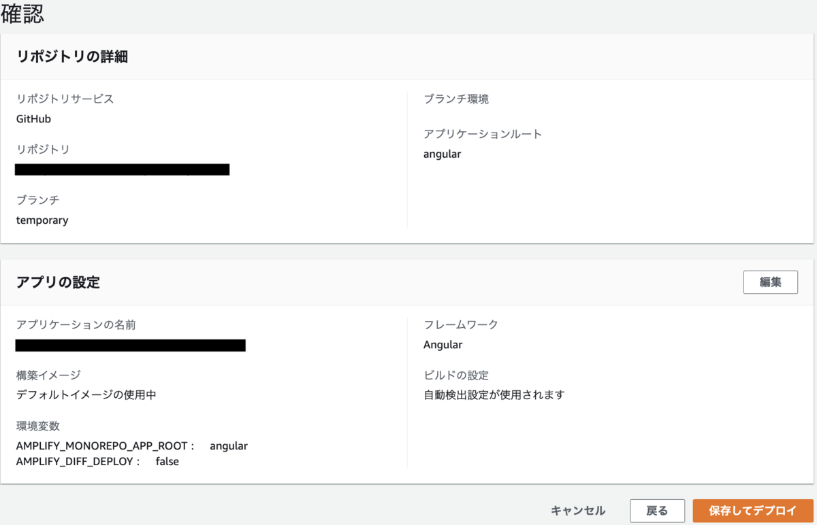The height and width of the screenshot is (525, 817).
Task: Select the 確認 page heading
Action: click(x=23, y=13)
